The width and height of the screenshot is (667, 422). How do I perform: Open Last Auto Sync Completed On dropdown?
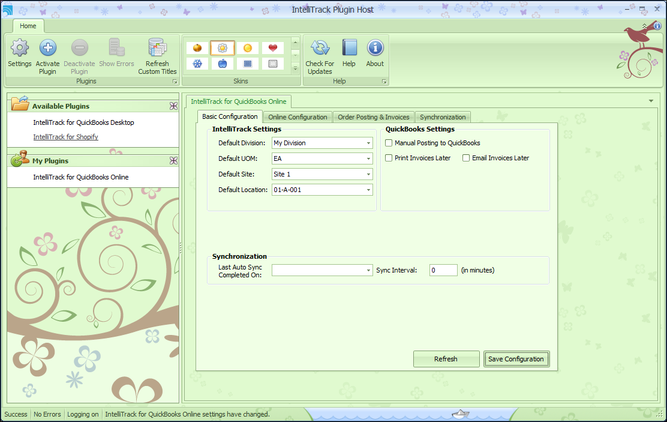coord(368,270)
